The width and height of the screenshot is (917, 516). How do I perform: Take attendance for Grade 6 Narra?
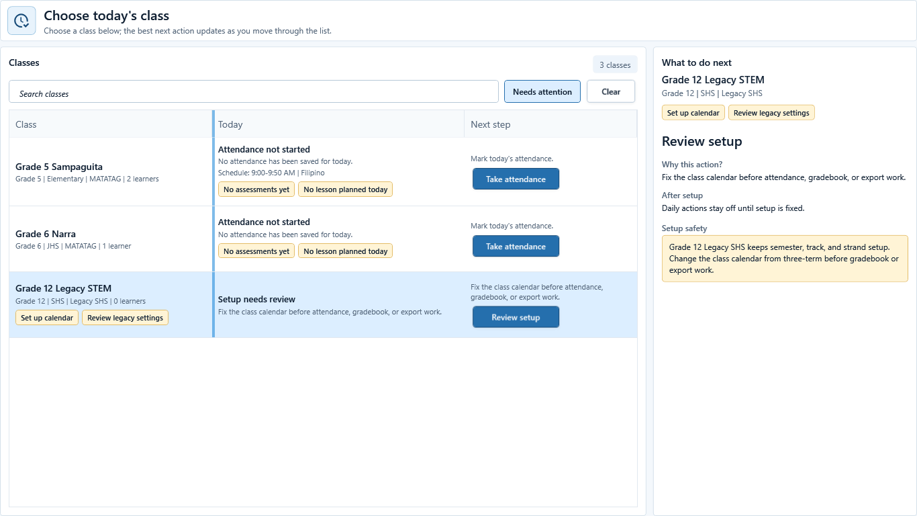tap(516, 246)
